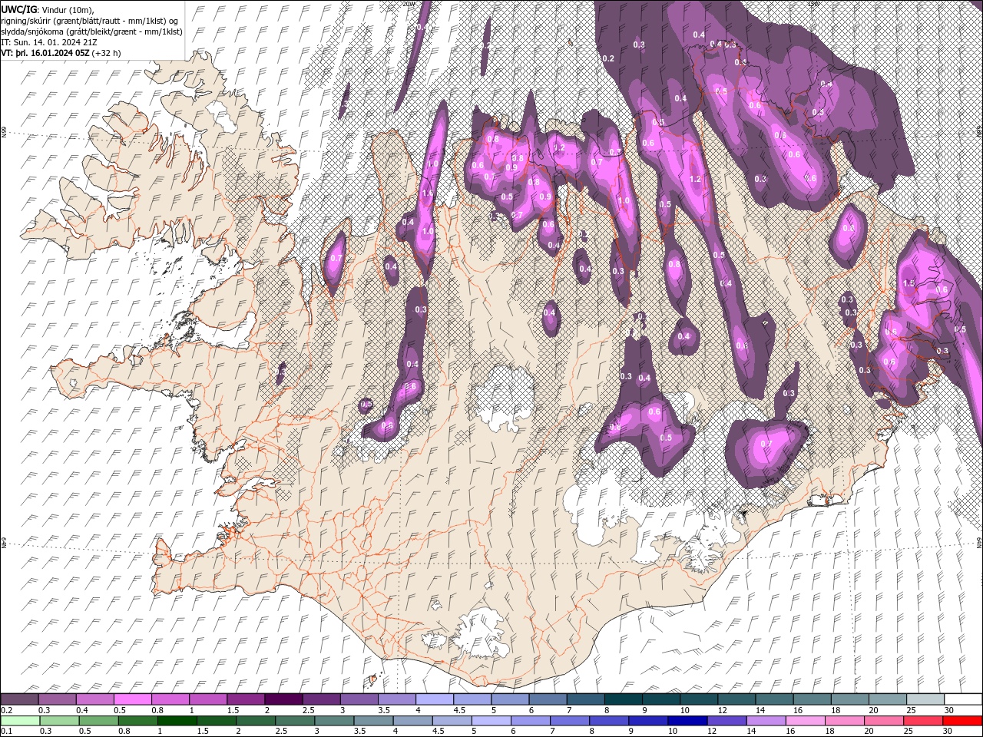Image resolution: width=983 pixels, height=737 pixels.
Task: Select the 'Vindur (10m)' label
Action: click(65, 8)
